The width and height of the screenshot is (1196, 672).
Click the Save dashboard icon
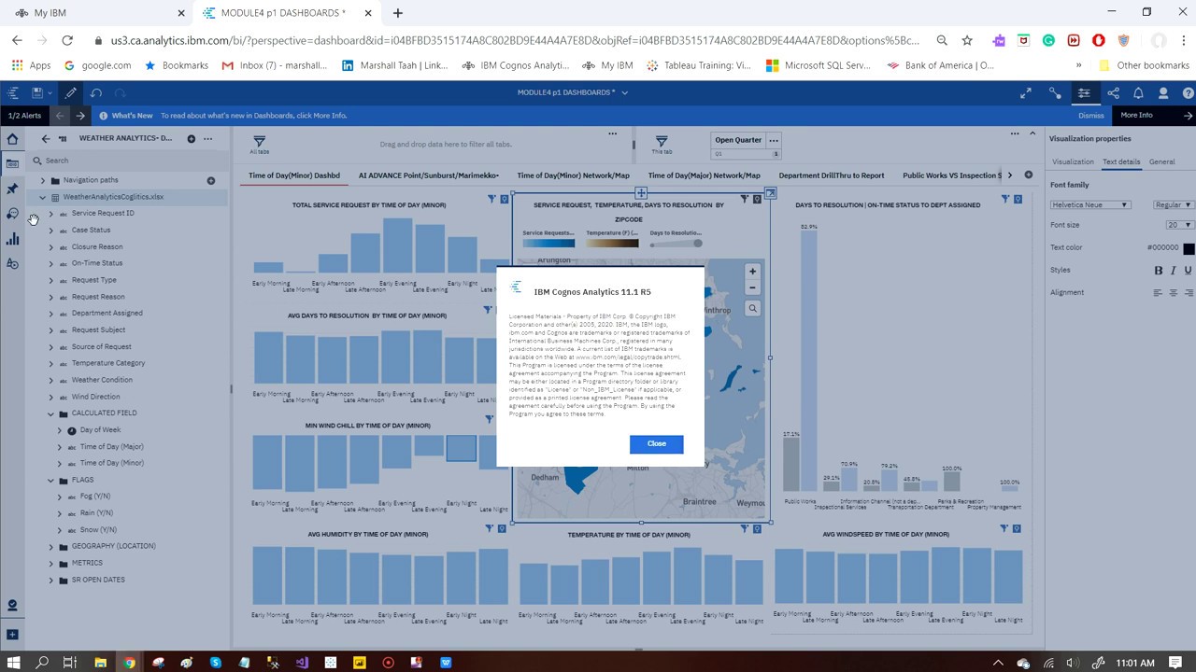coord(36,92)
